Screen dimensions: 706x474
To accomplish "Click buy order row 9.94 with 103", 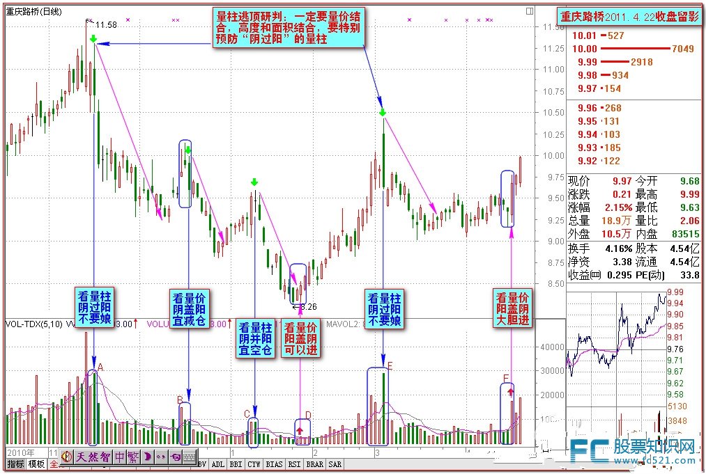I will pyautogui.click(x=599, y=134).
